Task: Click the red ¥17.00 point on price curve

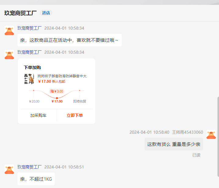Action: pyautogui.click(x=57, y=98)
